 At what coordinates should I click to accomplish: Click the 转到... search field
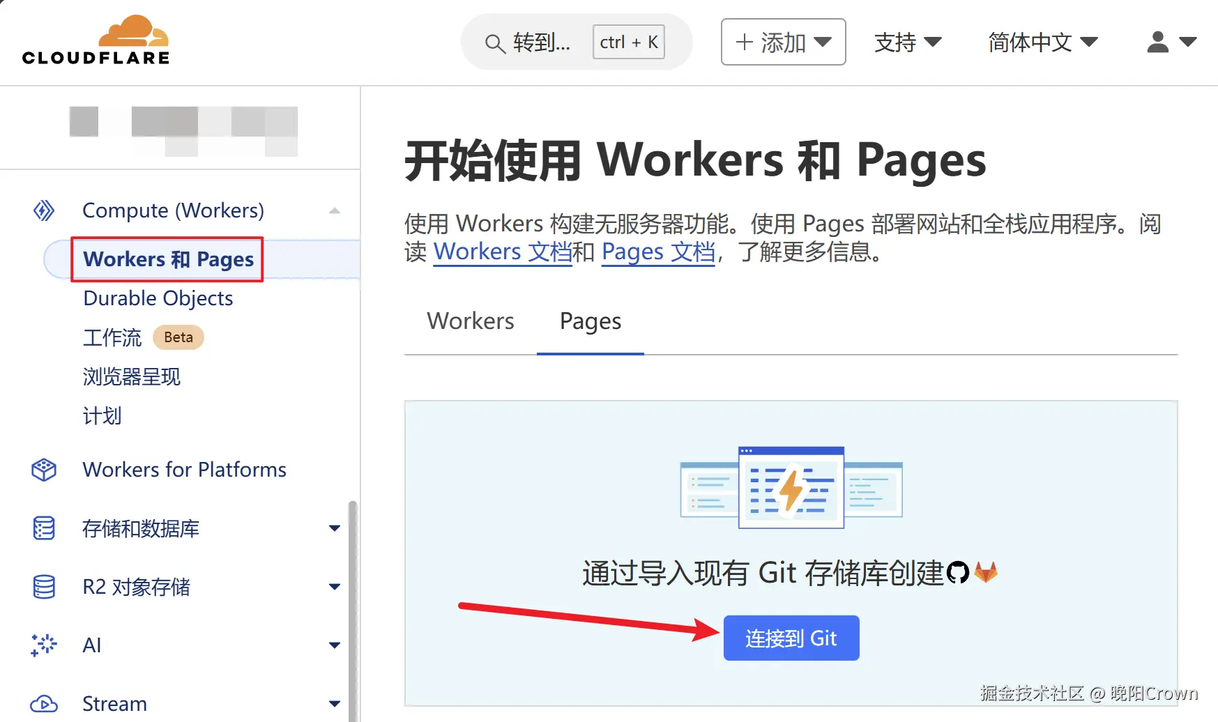577,42
